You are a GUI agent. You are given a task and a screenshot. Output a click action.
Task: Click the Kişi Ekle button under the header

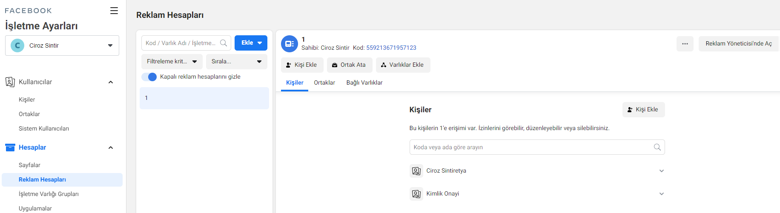(x=301, y=65)
